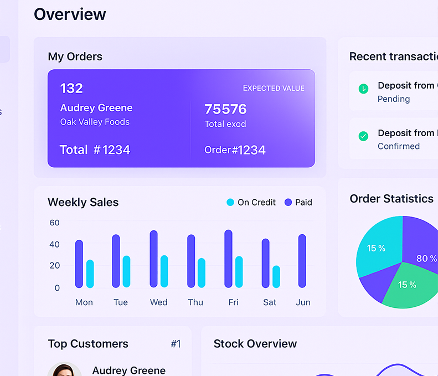Click the 75576 expected value figure
Screen dimensions: 438x376
click(225, 109)
